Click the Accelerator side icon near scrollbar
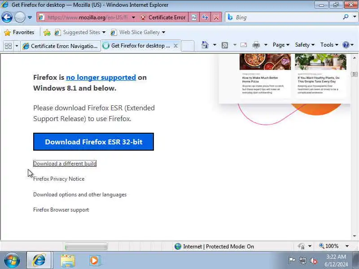Viewport: 359px width, 269px height. pos(354,74)
